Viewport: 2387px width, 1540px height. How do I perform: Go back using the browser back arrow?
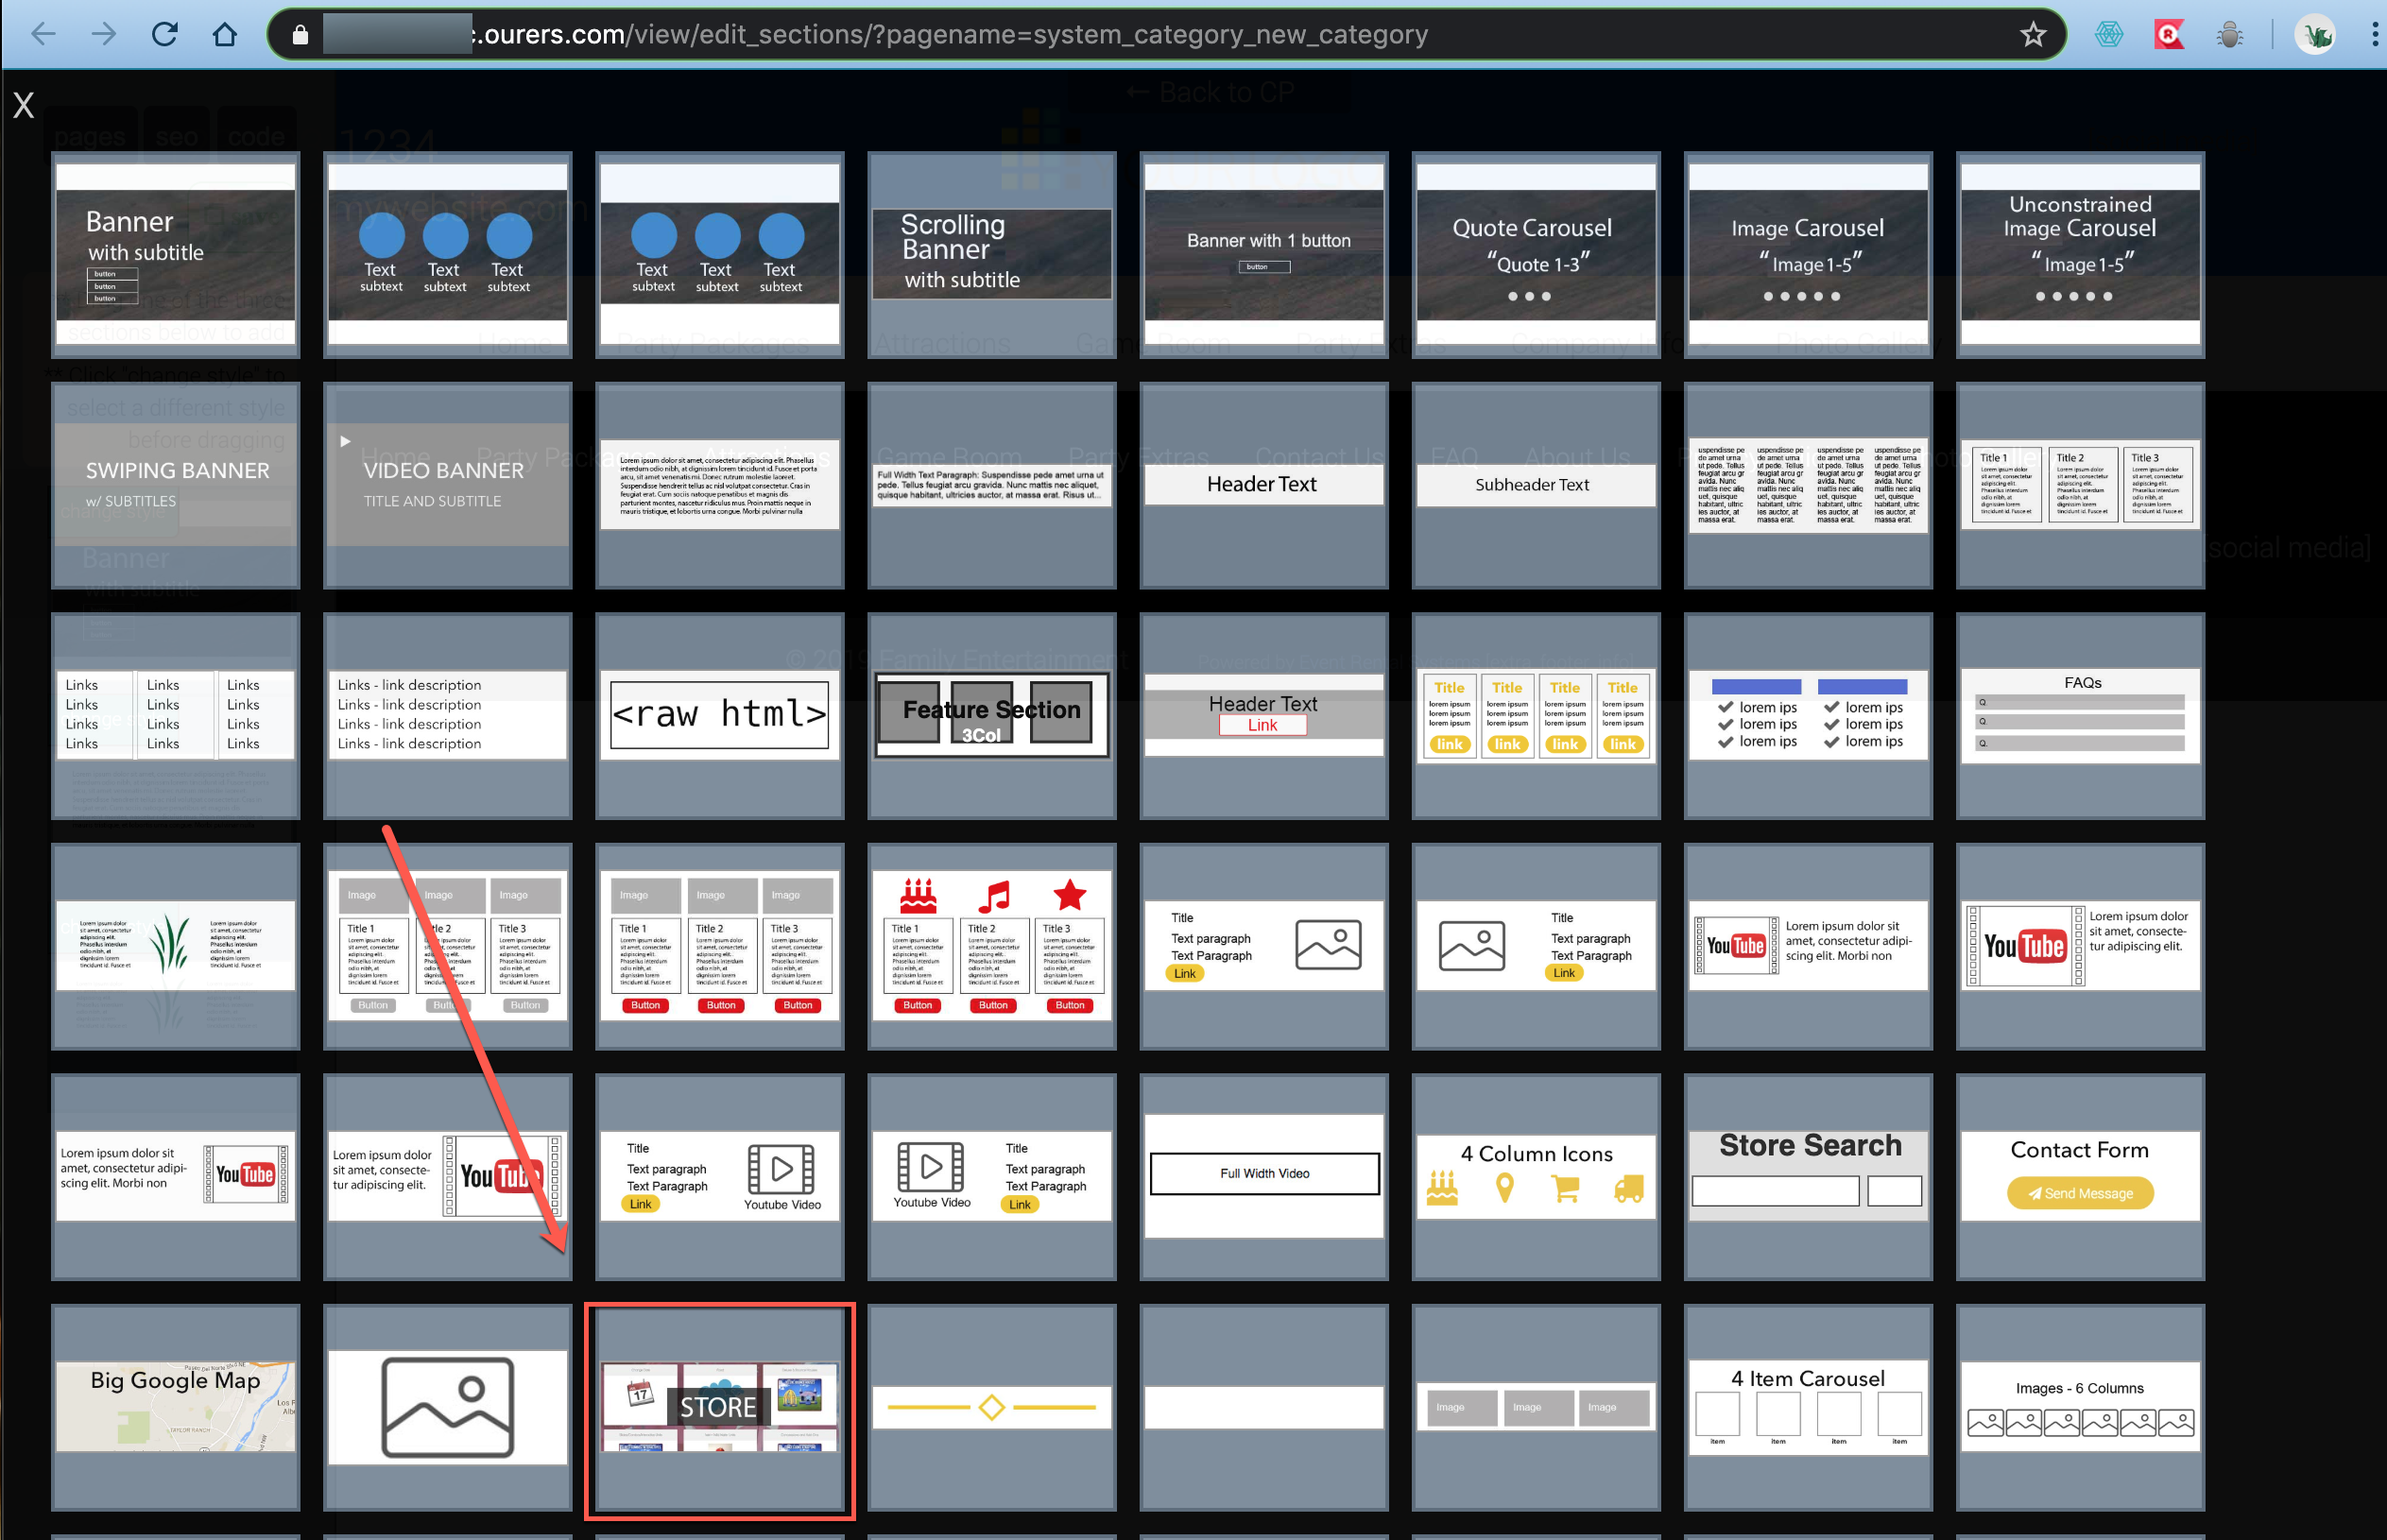[44, 34]
